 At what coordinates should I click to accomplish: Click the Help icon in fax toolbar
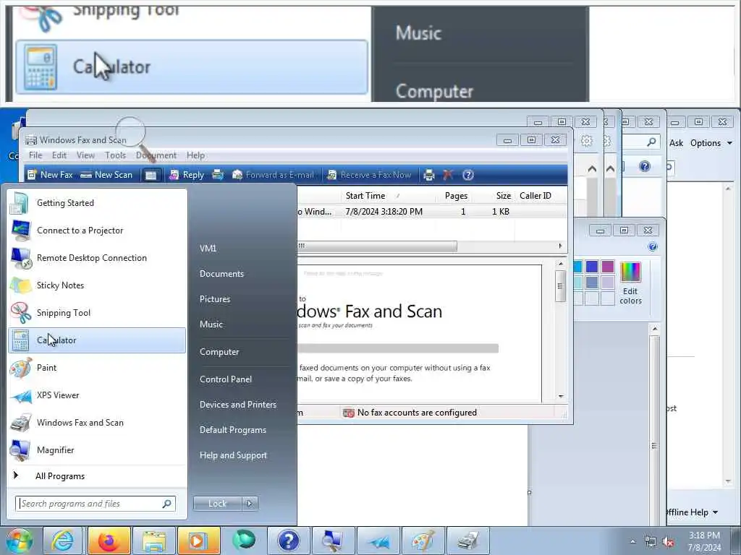click(x=468, y=175)
